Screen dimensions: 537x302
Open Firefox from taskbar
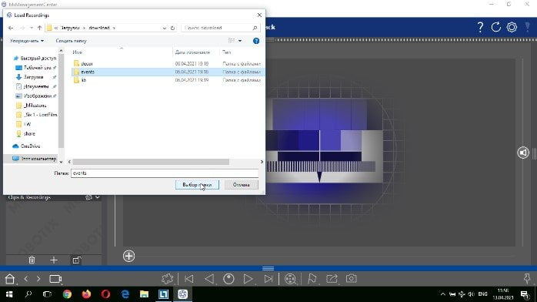(86, 294)
